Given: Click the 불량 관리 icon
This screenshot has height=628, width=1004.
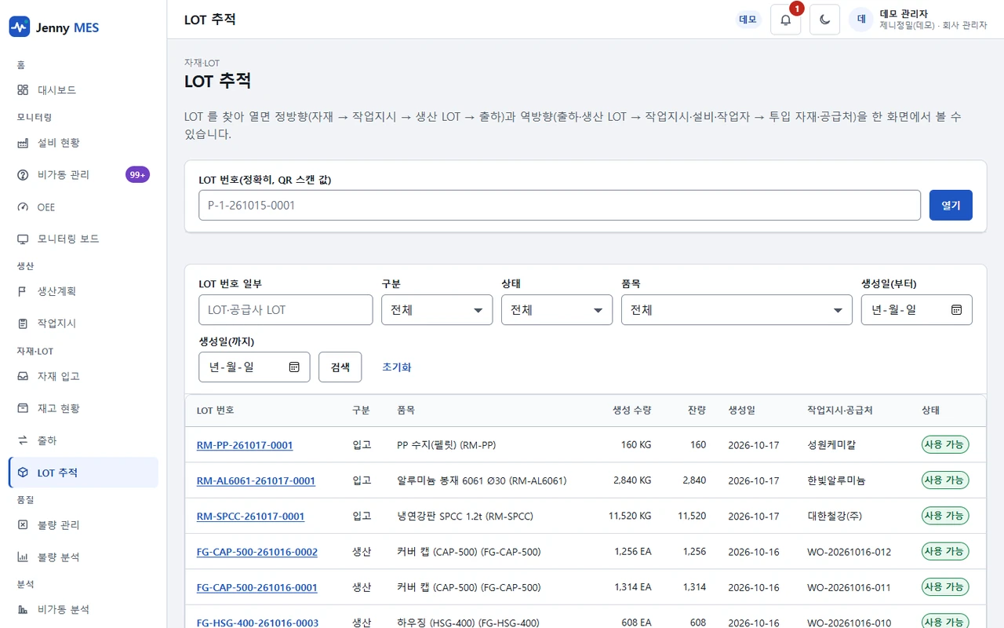Looking at the screenshot, I should click(23, 524).
